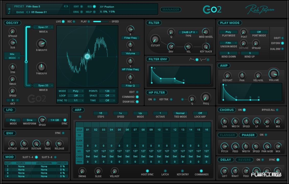Toggle the Chorus ON switch

[244, 110]
